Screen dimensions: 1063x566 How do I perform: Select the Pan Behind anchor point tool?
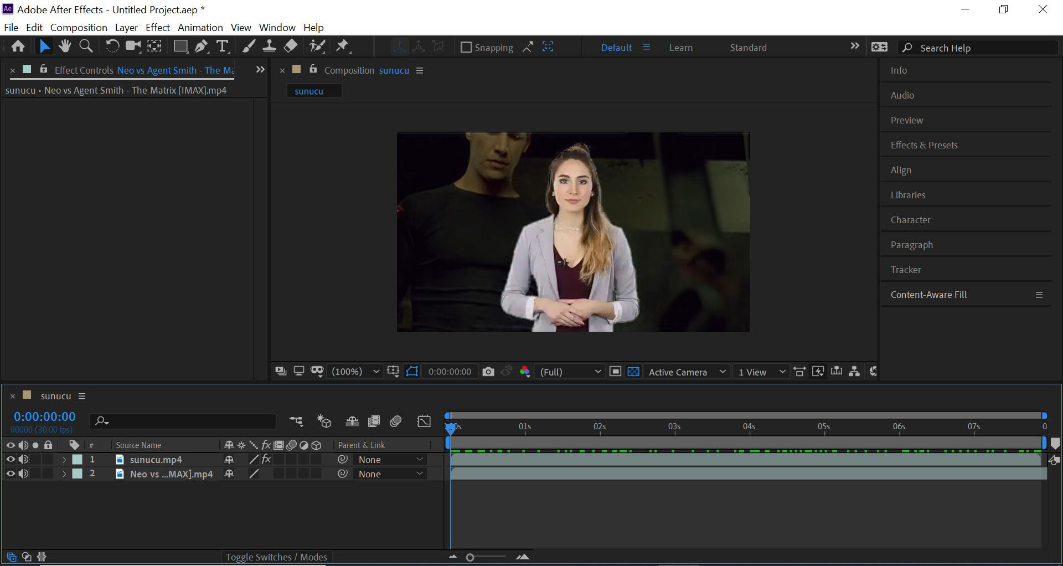click(154, 47)
